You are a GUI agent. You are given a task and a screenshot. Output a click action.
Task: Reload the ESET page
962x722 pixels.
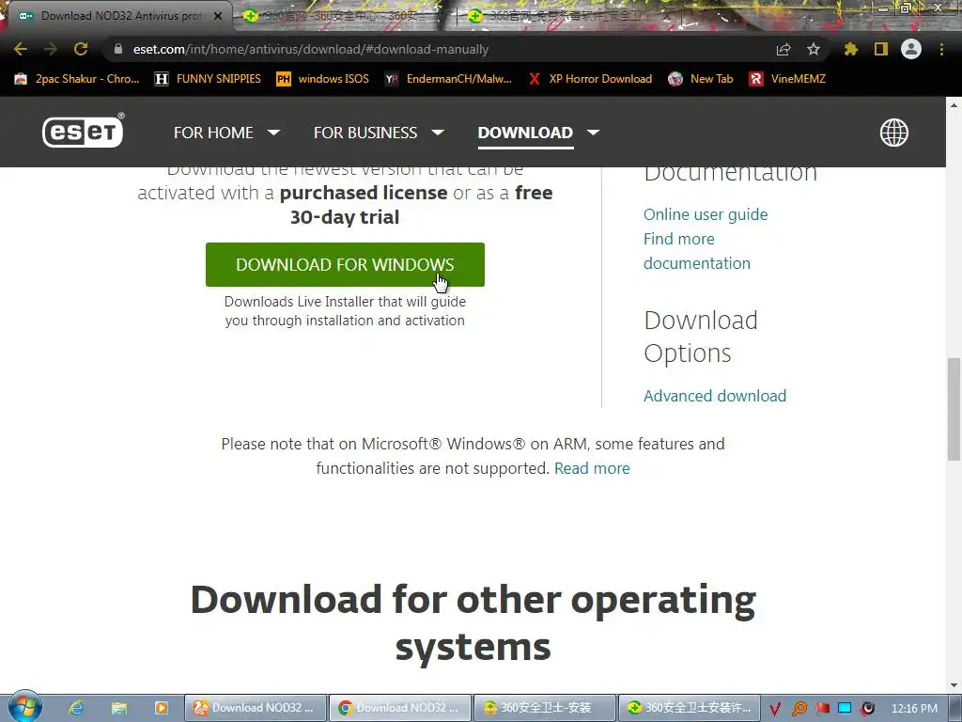[x=81, y=49]
